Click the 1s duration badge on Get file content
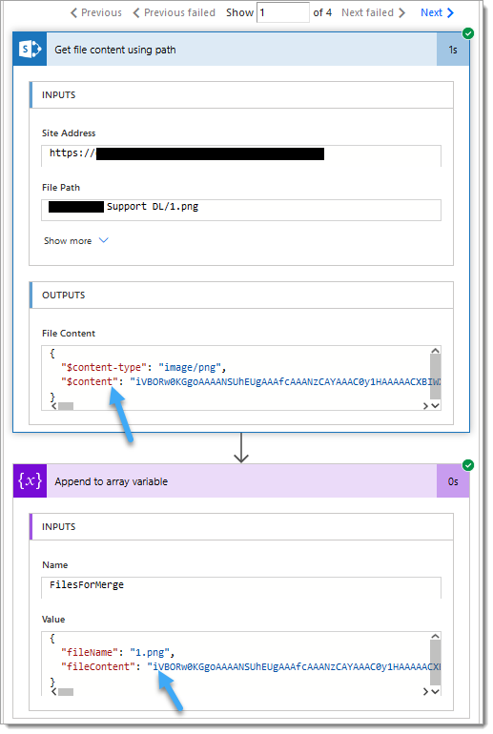Viewport: 493px width, 734px height. [x=453, y=50]
